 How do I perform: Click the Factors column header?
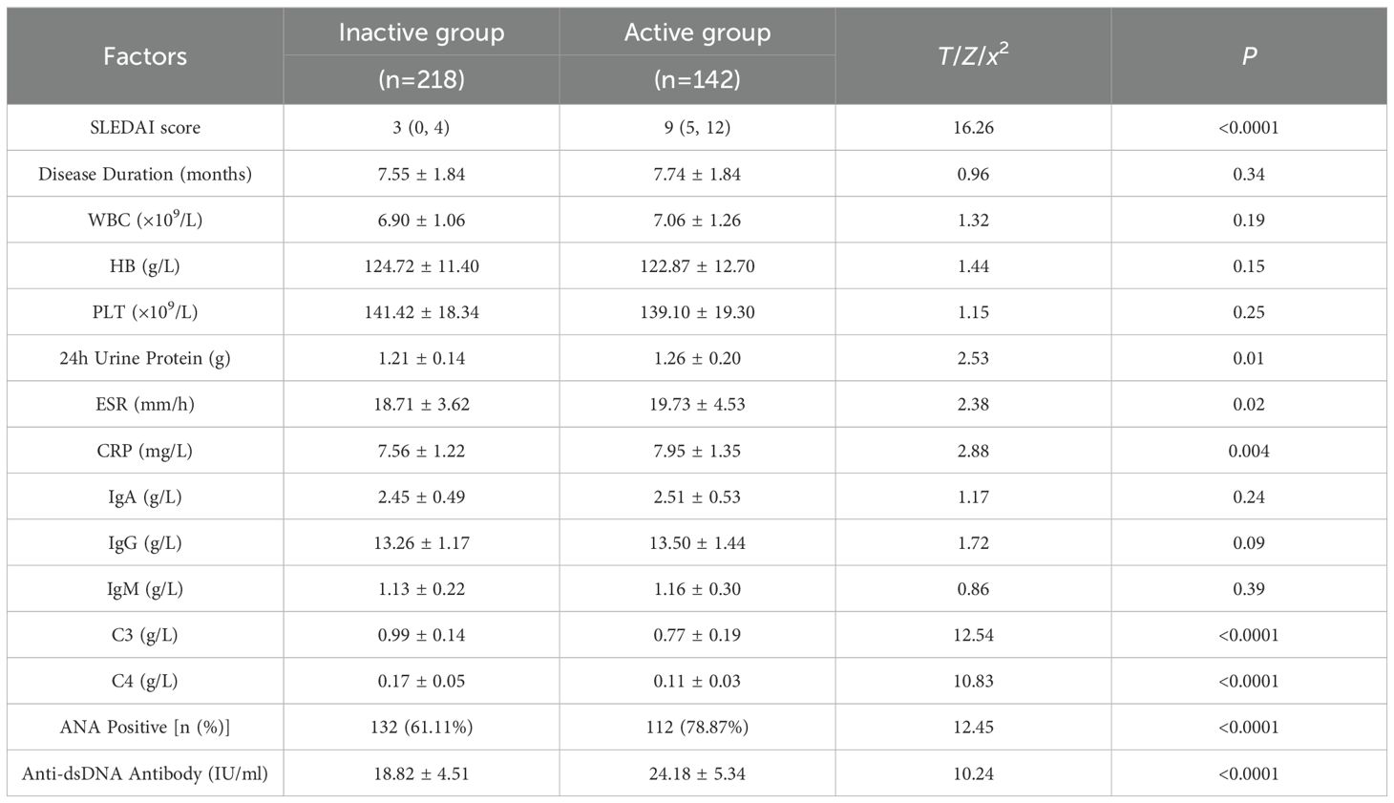pyautogui.click(x=145, y=56)
